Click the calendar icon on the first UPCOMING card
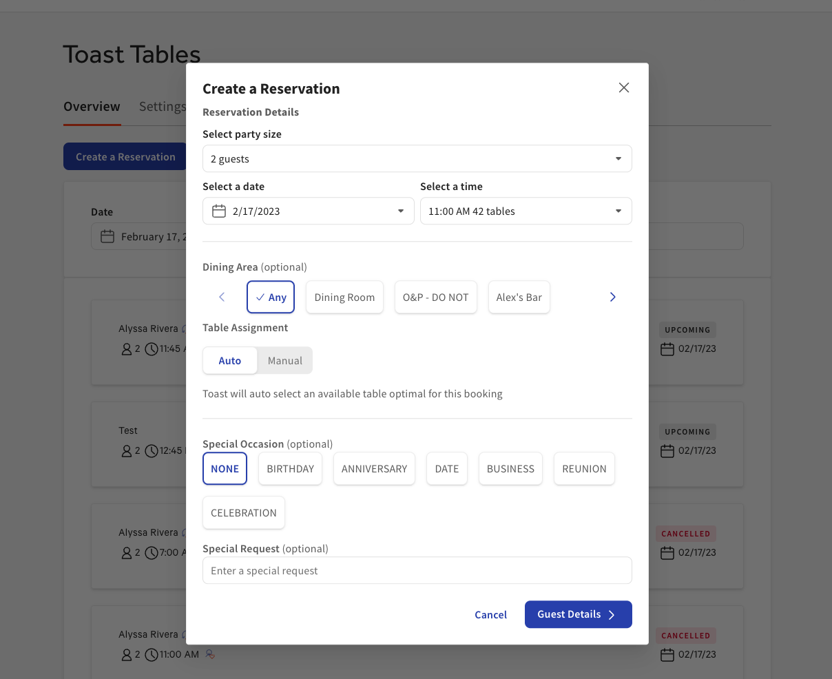 (667, 348)
